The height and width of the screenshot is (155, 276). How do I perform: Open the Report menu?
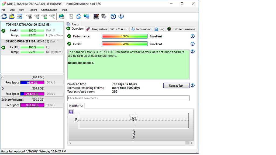click(x=33, y=10)
